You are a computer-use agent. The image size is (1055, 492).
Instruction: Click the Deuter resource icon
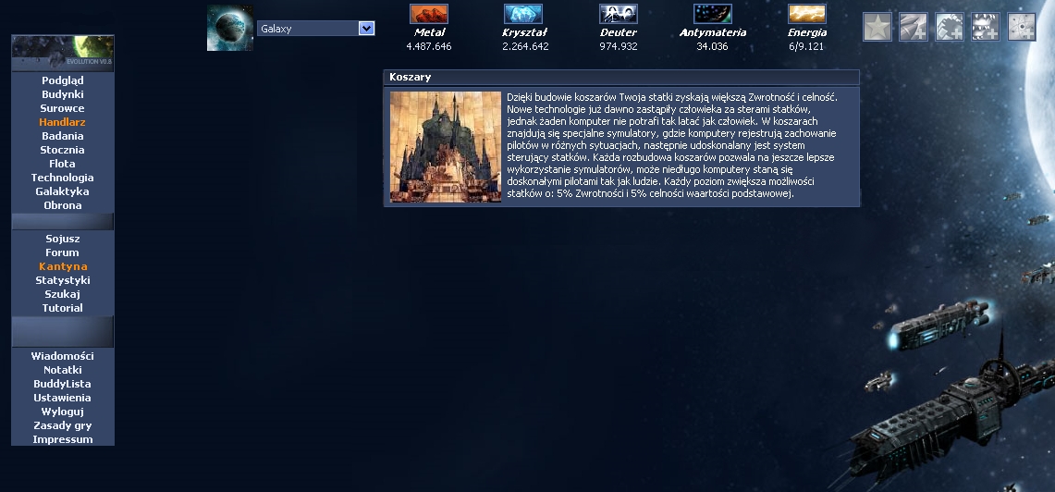point(619,14)
